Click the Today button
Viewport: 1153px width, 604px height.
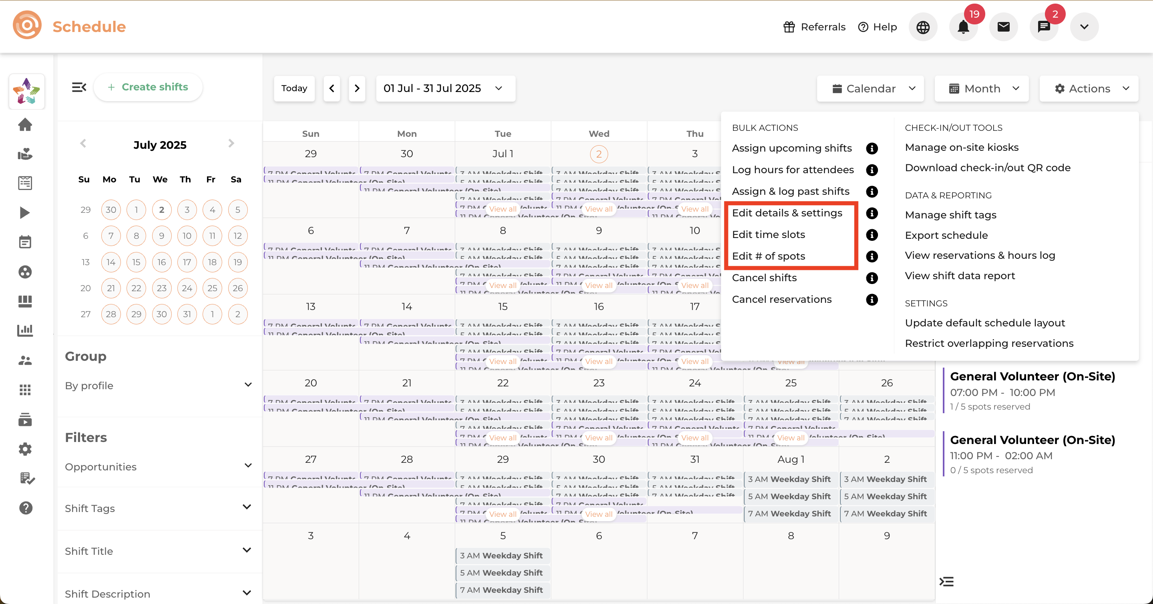pos(294,88)
